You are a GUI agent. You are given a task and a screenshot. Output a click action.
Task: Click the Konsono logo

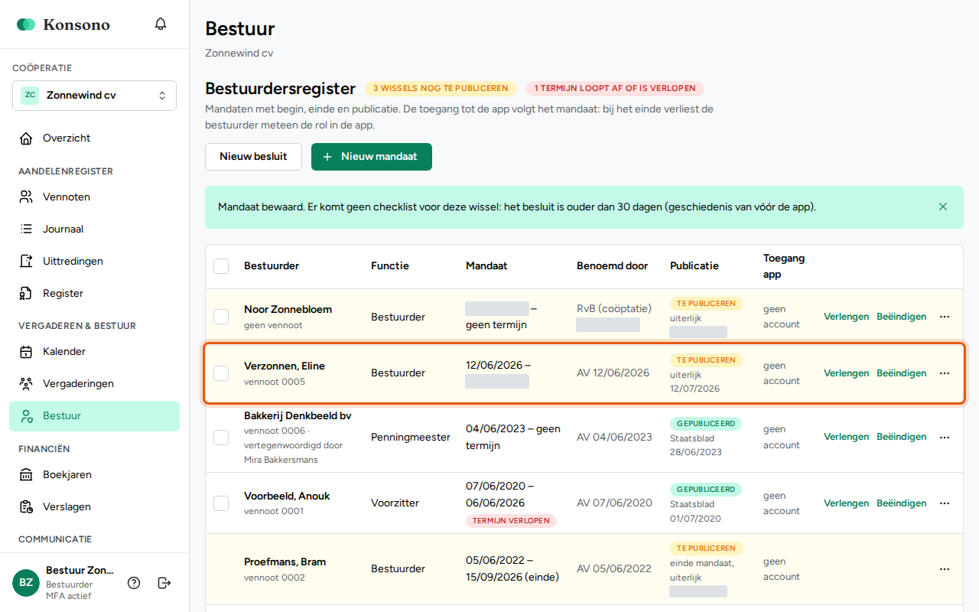coord(63,24)
